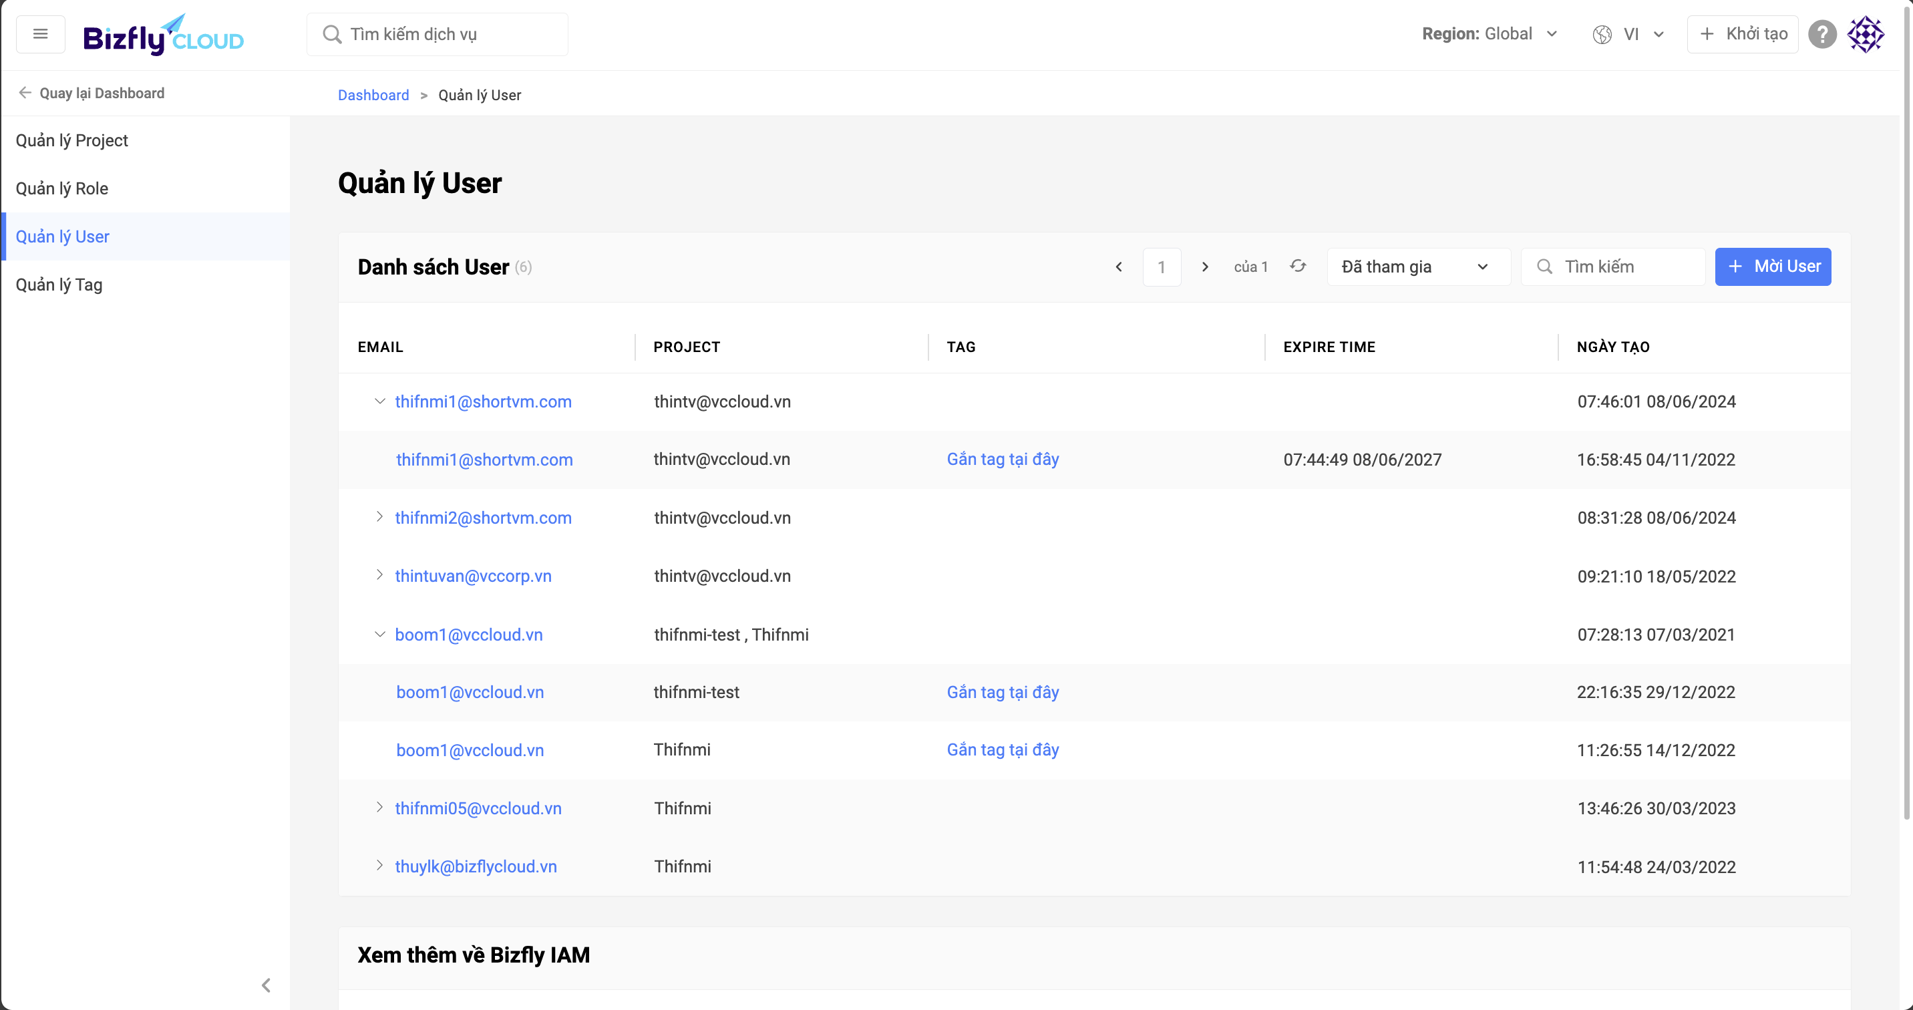1913x1010 pixels.
Task: Go to previous page arrow
Action: 1118,267
